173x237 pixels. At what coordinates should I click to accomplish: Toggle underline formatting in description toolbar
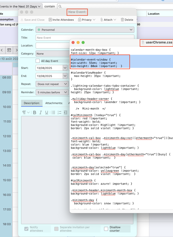(46, 112)
